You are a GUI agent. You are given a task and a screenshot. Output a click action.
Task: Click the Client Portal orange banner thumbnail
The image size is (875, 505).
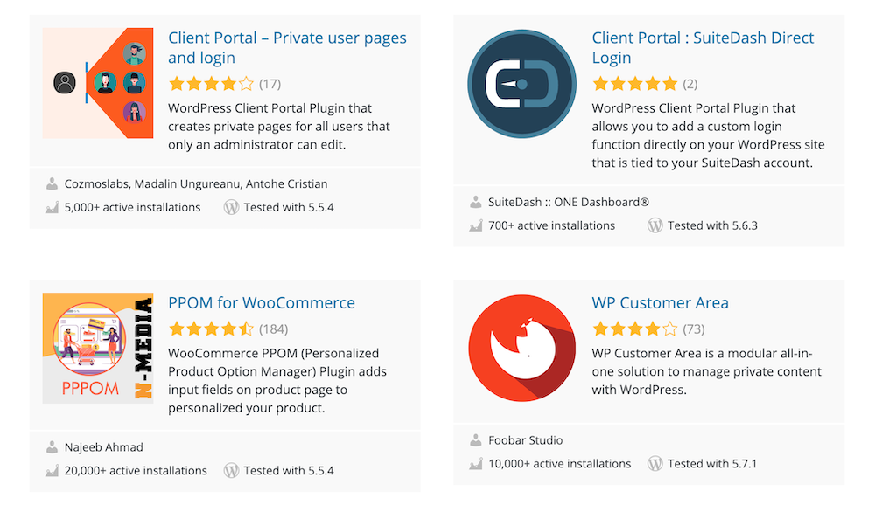pos(98,84)
